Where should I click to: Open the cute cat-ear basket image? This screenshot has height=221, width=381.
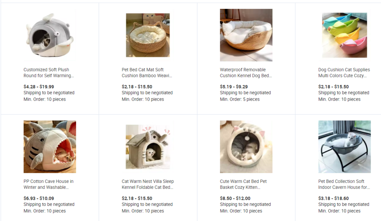(246, 147)
